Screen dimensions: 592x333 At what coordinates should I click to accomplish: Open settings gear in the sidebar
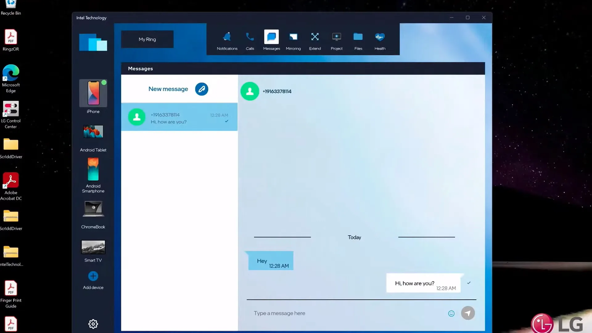point(93,324)
